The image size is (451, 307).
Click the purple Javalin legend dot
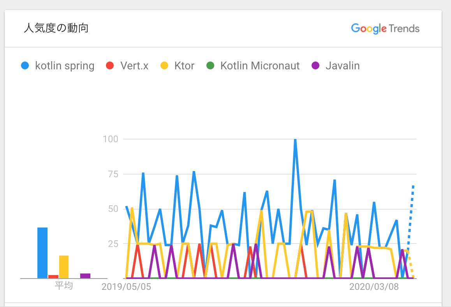[x=315, y=66]
